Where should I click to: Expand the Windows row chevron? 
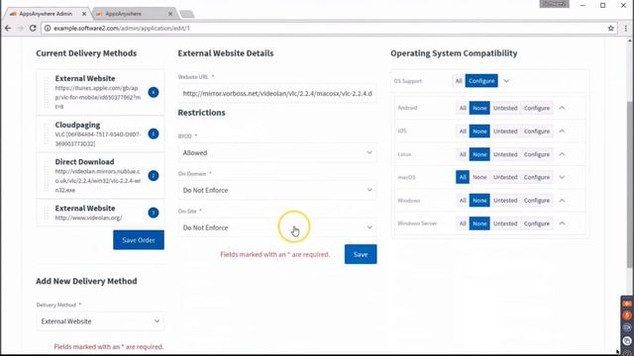pos(562,200)
